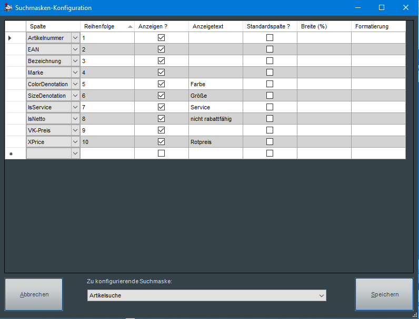Expand the ColorDenotation column dropdown
This screenshot has width=419, height=319.
pyautogui.click(x=75, y=84)
